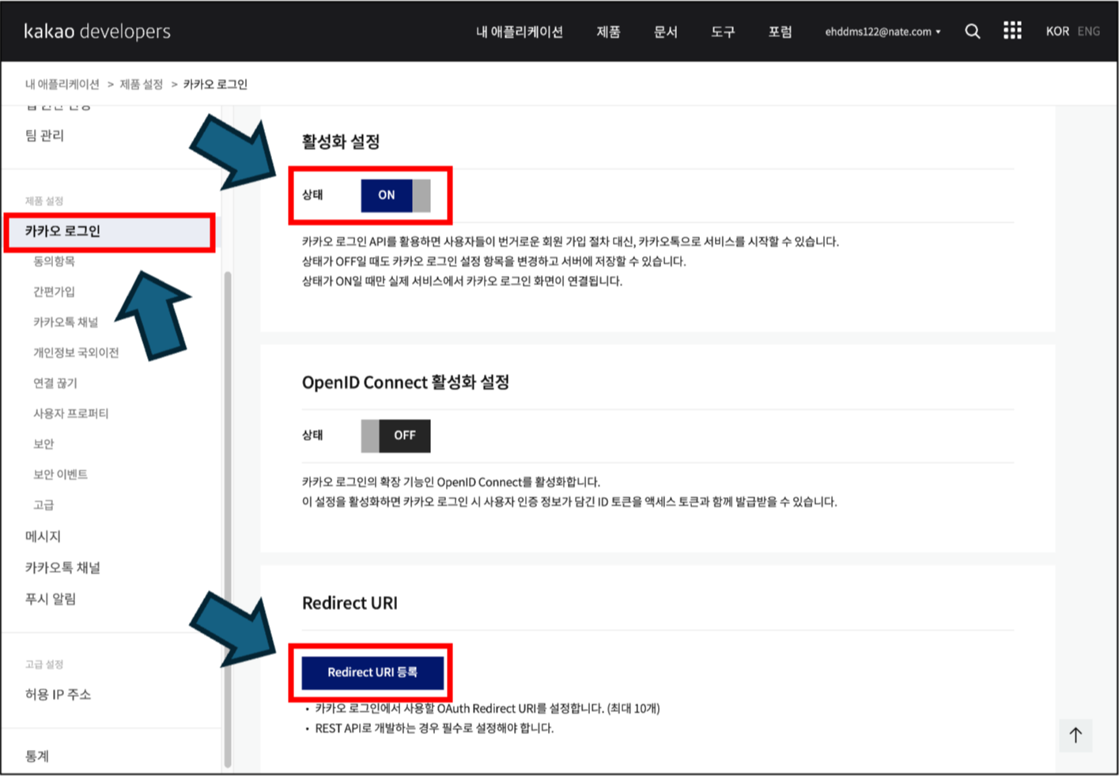Click text '상태가 ON일 때만 실제 서비스에서…'
Viewport: 1119px width, 776px height.
coord(462,281)
